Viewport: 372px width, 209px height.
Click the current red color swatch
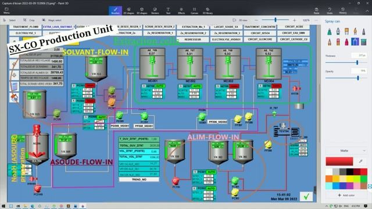click(339, 161)
